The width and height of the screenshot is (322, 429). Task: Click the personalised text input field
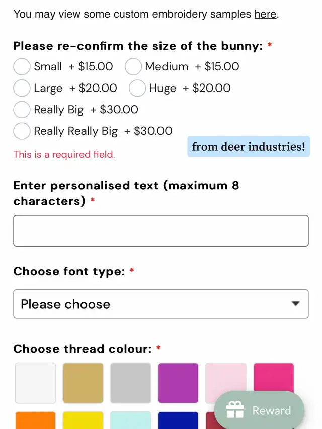[x=160, y=231]
